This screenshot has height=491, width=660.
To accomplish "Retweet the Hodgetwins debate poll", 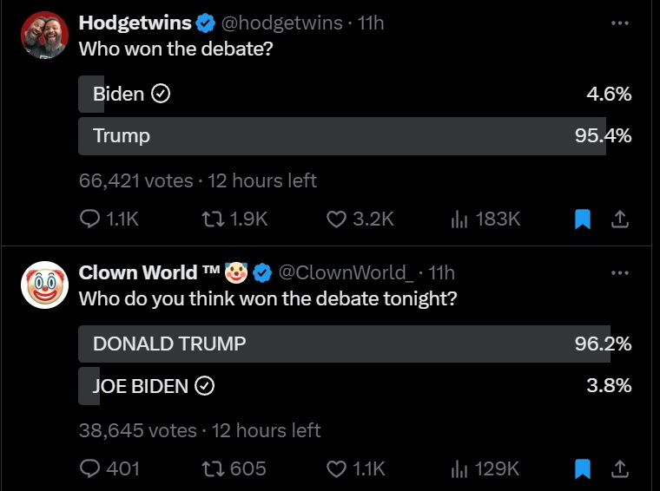I will pyautogui.click(x=213, y=219).
